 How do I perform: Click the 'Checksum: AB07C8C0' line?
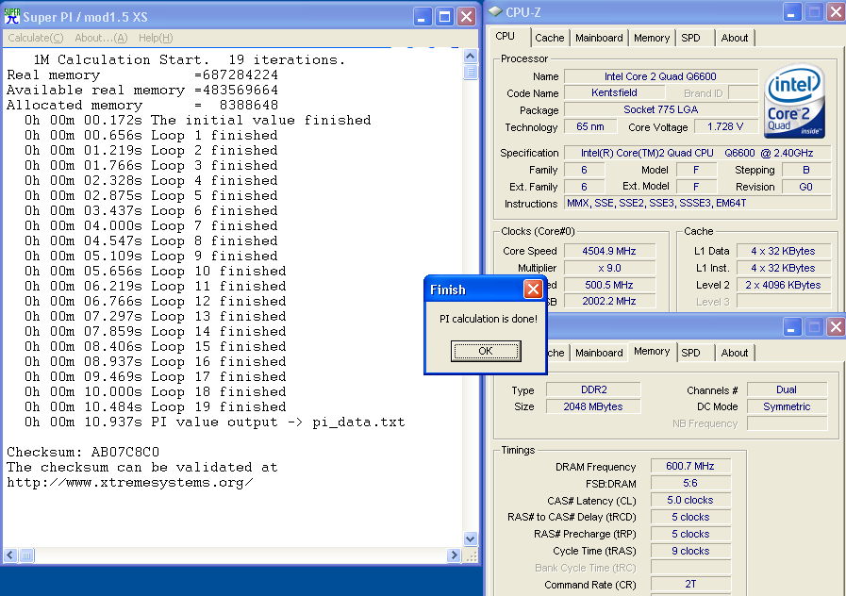83,452
